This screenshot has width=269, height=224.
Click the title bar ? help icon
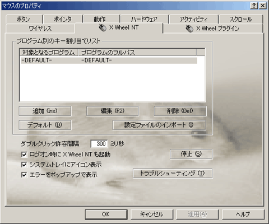254,6
